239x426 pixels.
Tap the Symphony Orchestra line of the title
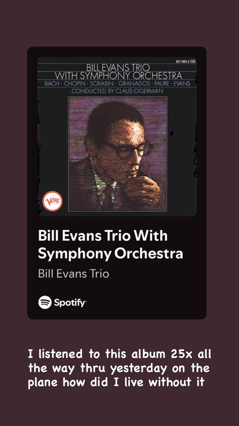(110, 254)
